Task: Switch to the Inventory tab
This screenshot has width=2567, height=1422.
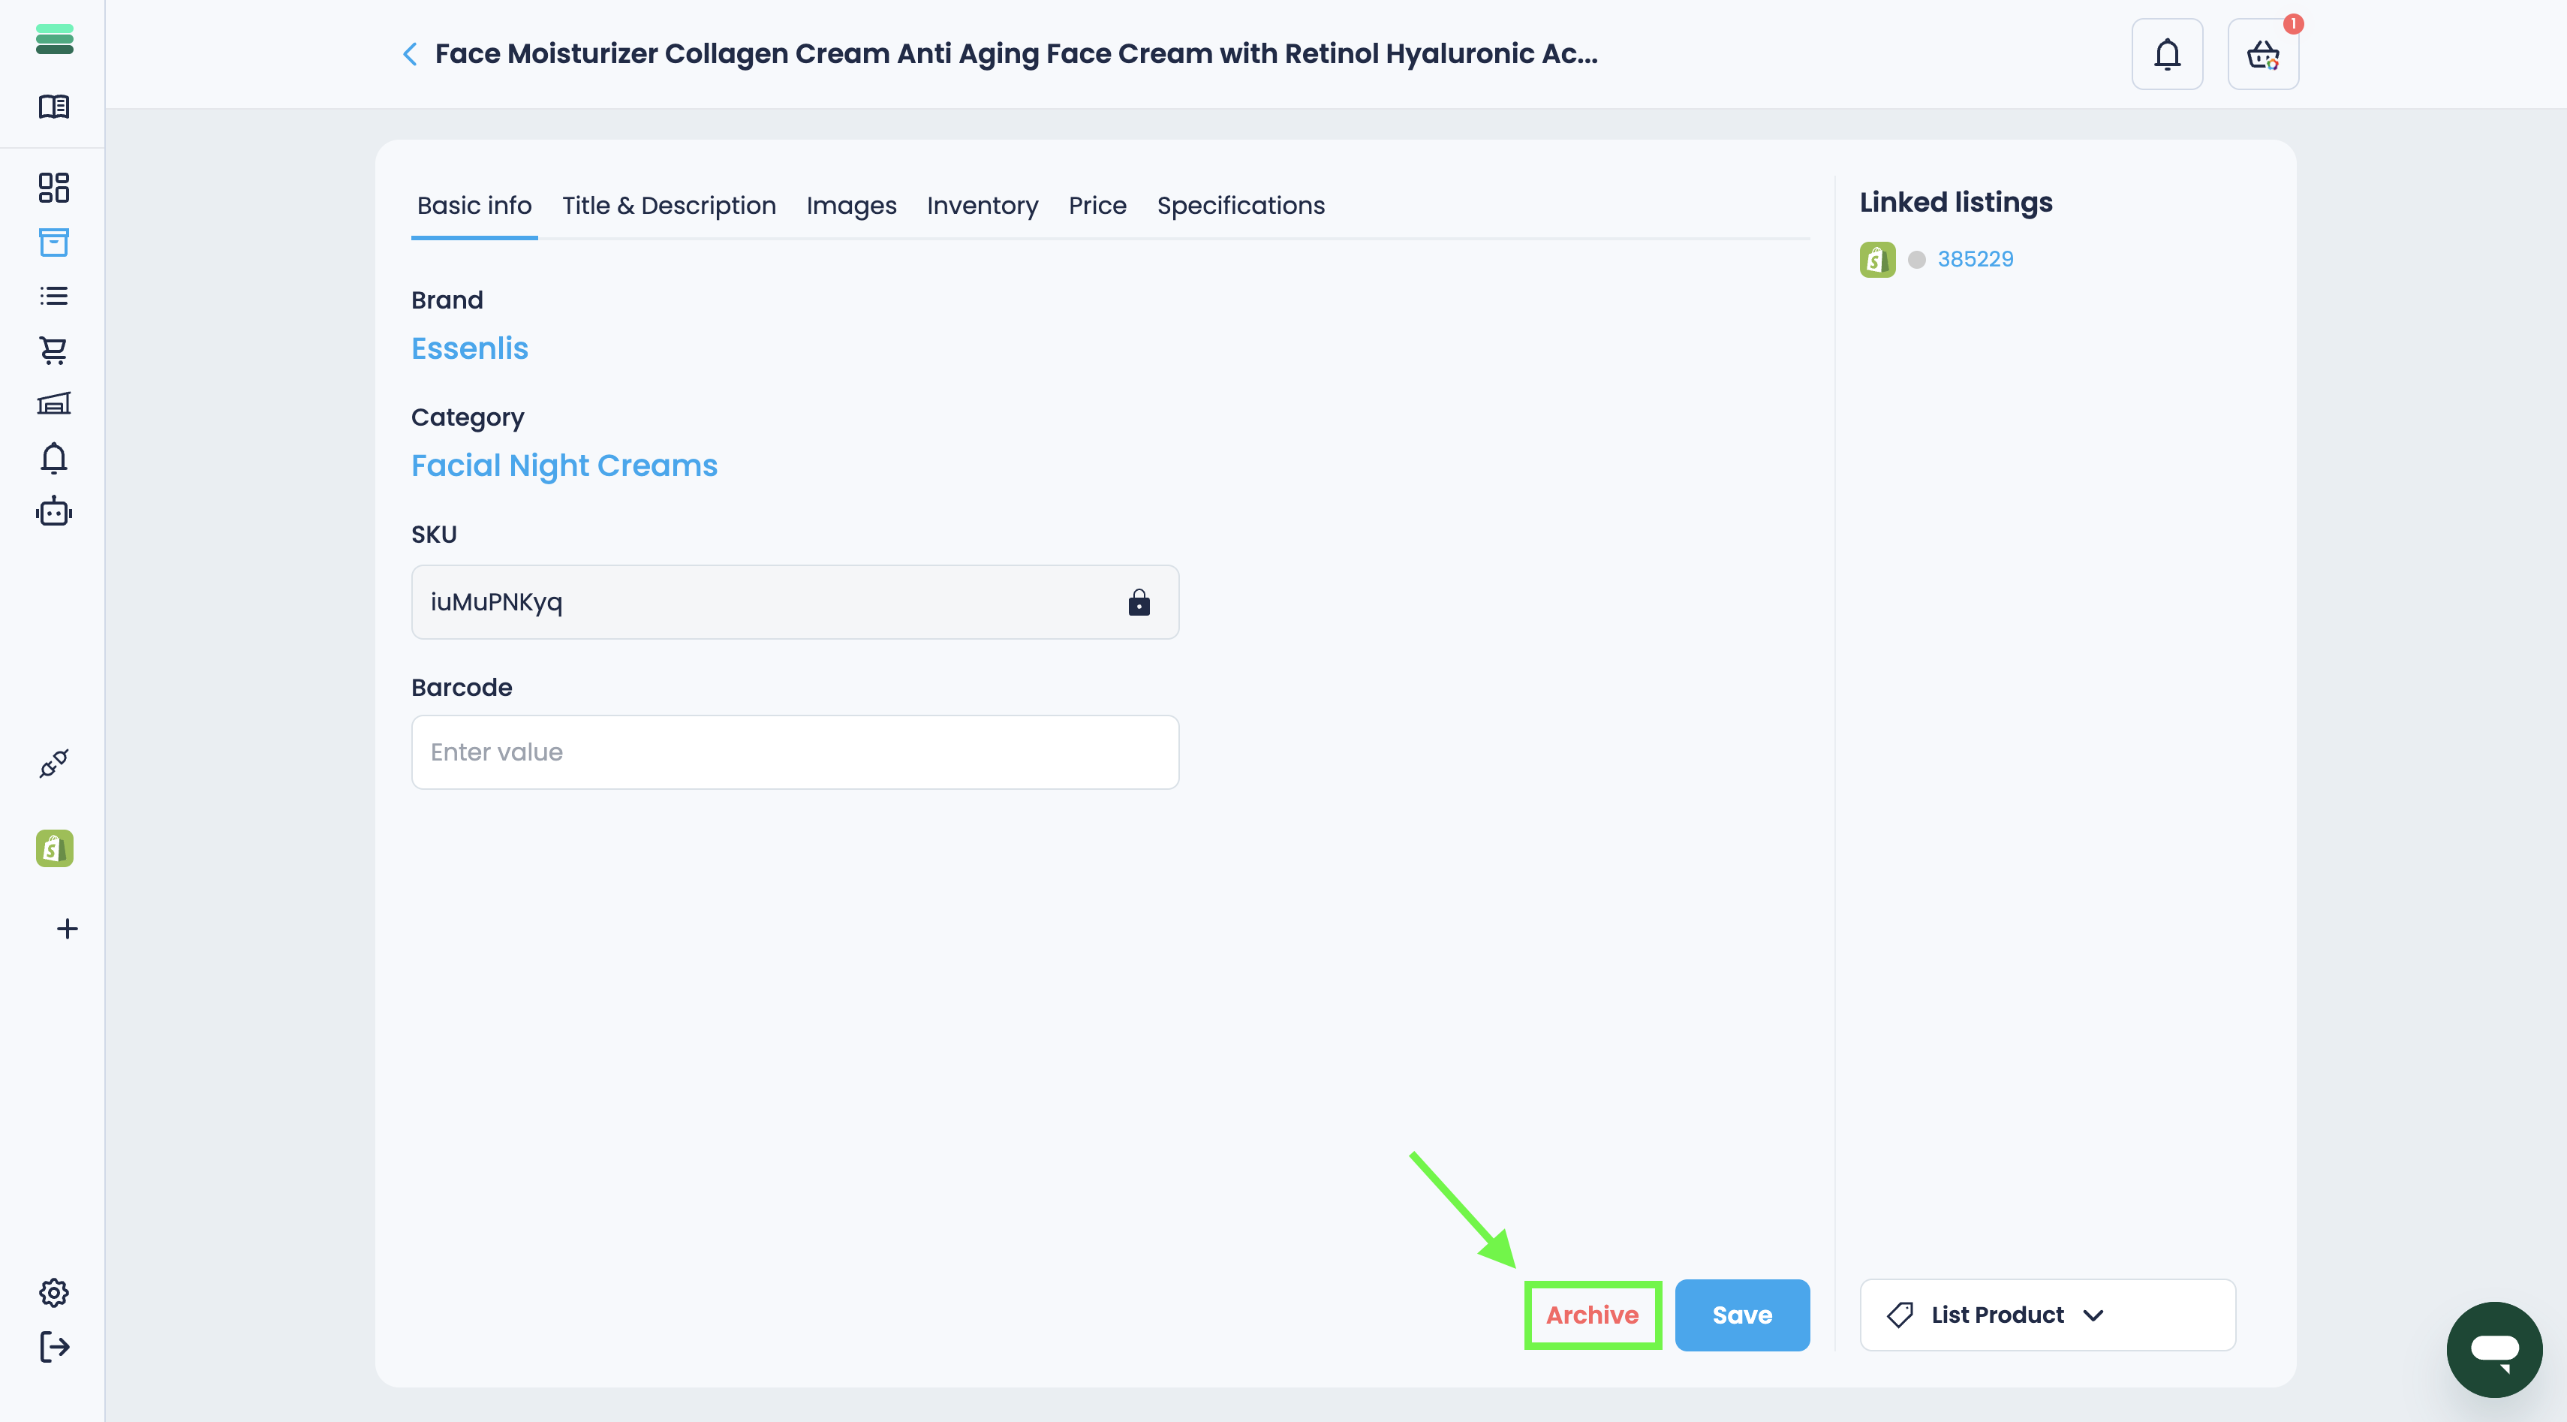Action: pyautogui.click(x=982, y=205)
